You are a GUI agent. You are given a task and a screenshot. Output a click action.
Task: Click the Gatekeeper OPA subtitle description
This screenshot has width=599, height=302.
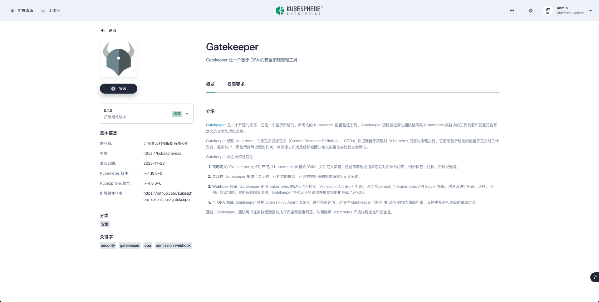point(252,60)
